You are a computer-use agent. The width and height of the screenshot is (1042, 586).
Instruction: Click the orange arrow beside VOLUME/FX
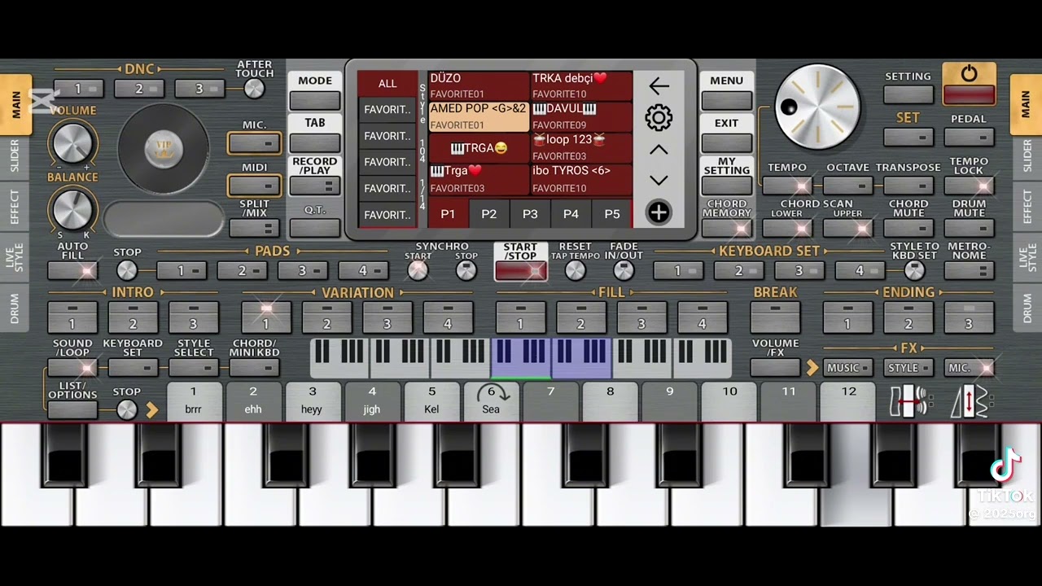click(x=812, y=369)
